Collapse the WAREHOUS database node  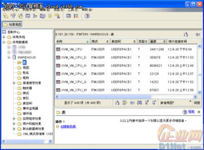pyautogui.click(x=9, y=57)
